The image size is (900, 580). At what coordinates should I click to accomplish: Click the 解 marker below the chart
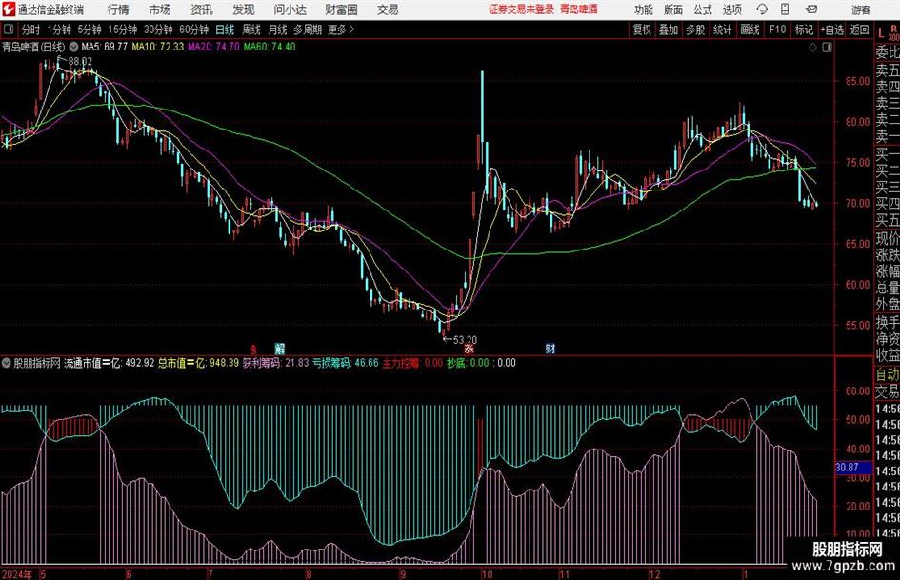[x=280, y=348]
